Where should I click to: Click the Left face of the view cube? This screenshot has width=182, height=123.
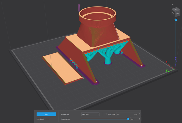click(x=178, y=14)
